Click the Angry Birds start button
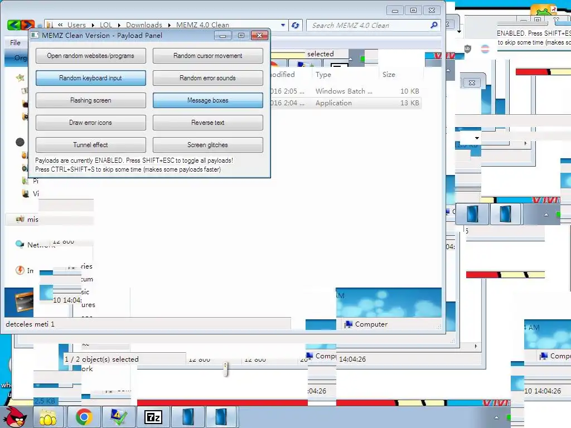This screenshot has height=428, width=571. (x=15, y=416)
